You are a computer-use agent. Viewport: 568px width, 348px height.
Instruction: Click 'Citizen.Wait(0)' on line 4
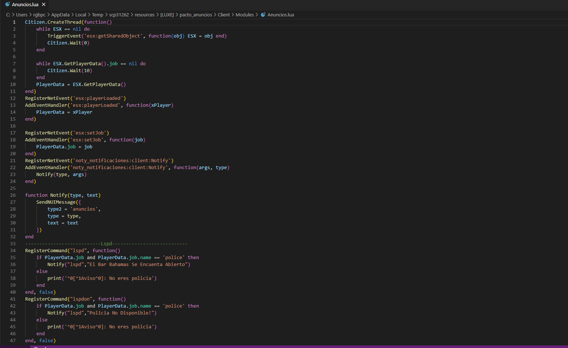pyautogui.click(x=68, y=43)
